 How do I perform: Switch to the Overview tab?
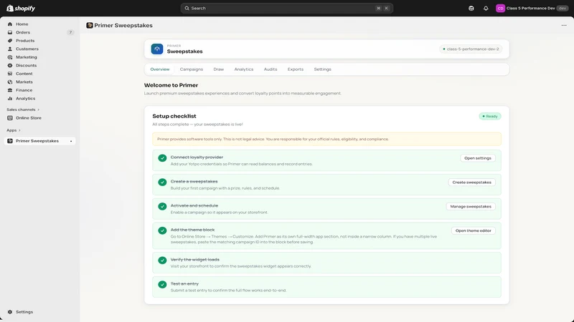point(160,69)
